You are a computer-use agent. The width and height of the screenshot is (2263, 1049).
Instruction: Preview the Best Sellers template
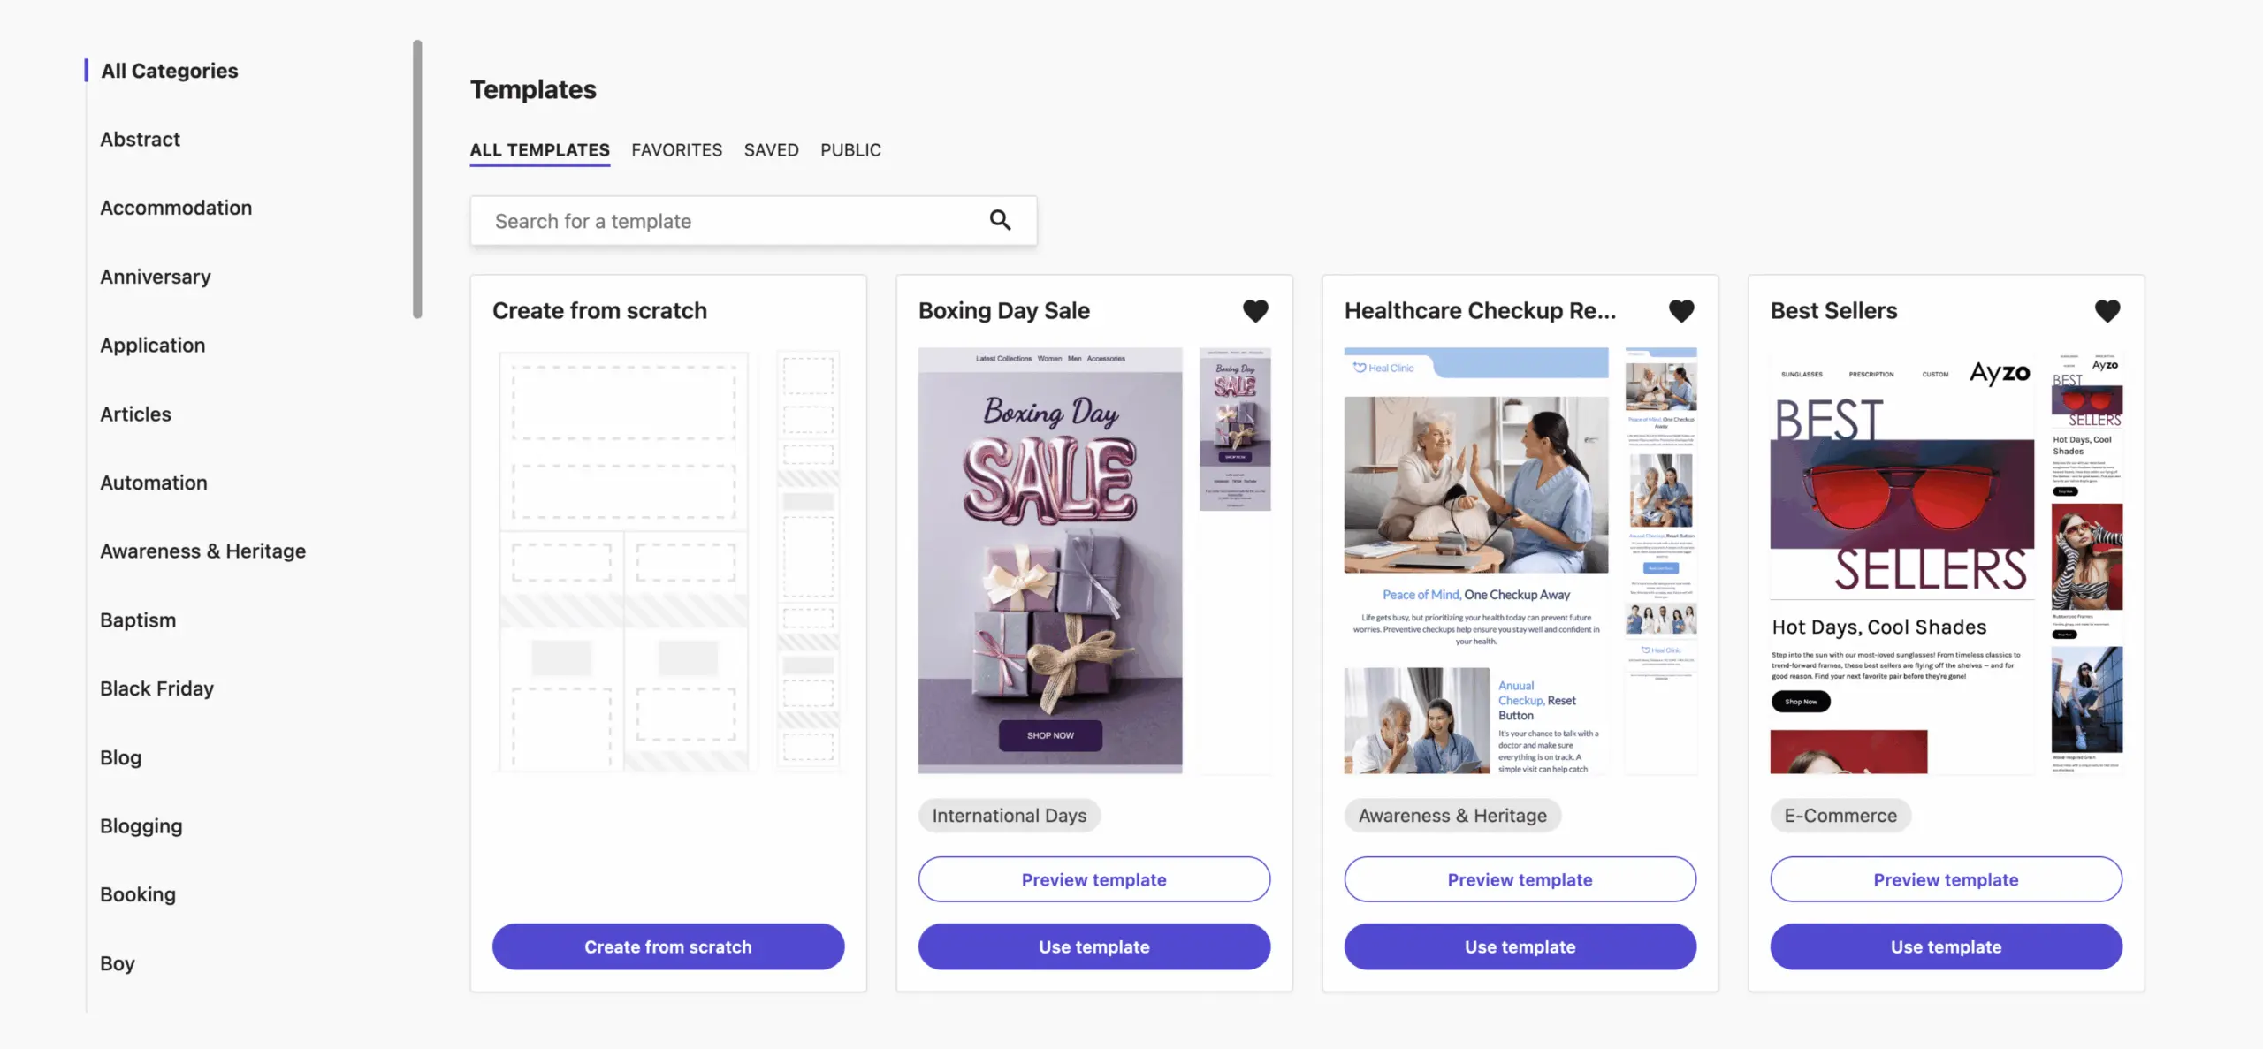point(1946,879)
